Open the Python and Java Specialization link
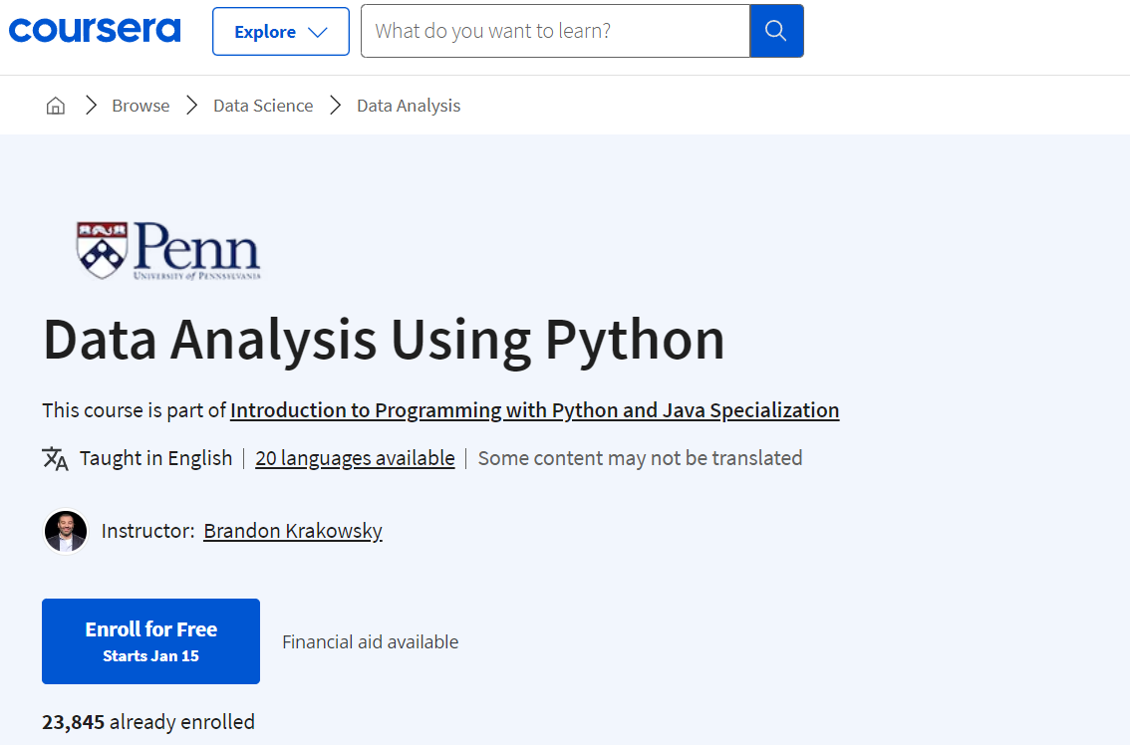This screenshot has width=1130, height=745. pyautogui.click(x=534, y=410)
